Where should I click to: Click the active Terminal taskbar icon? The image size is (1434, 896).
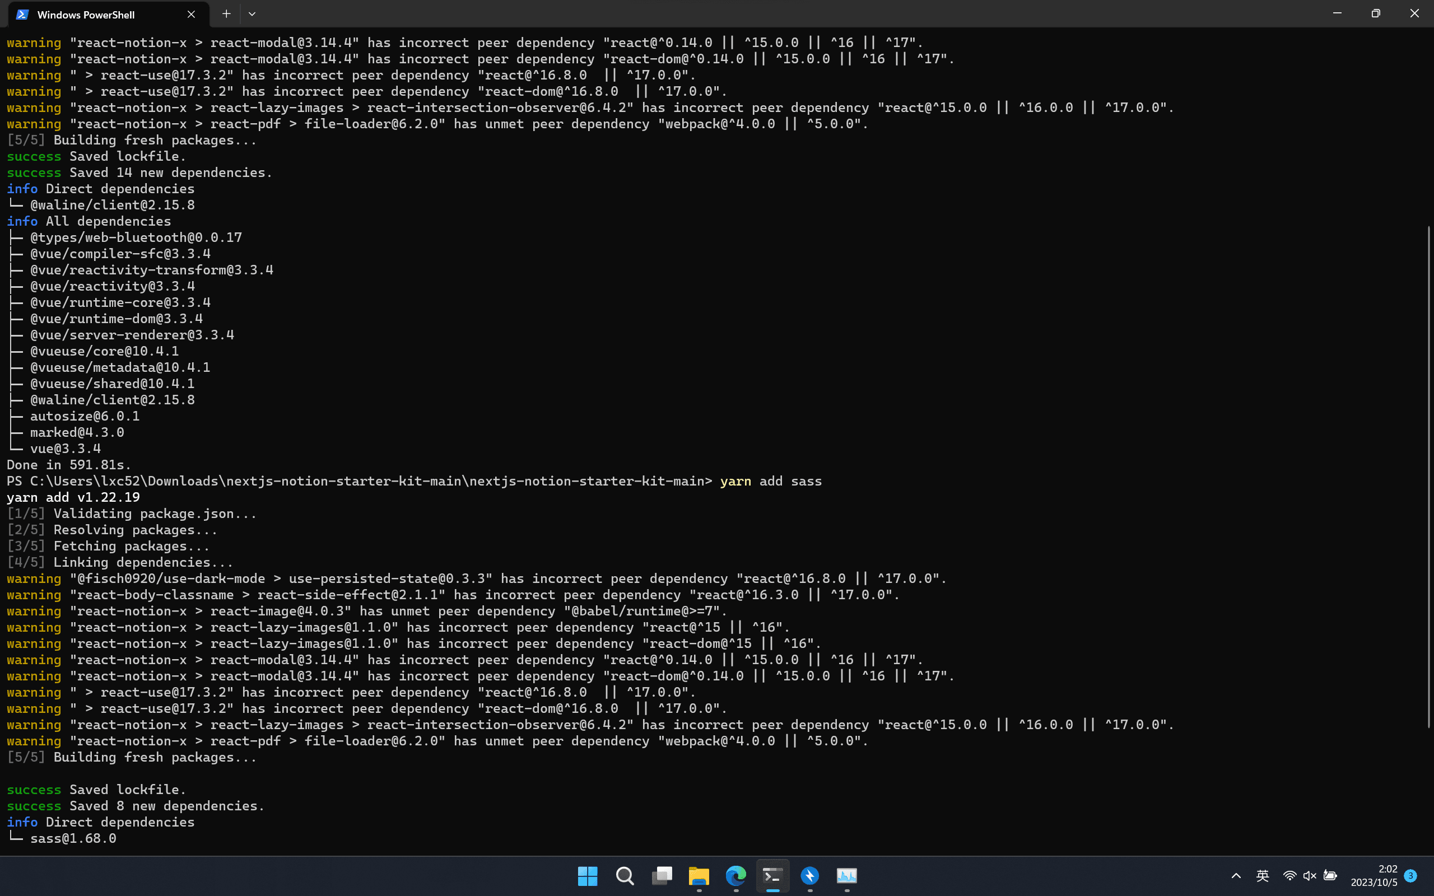click(772, 876)
